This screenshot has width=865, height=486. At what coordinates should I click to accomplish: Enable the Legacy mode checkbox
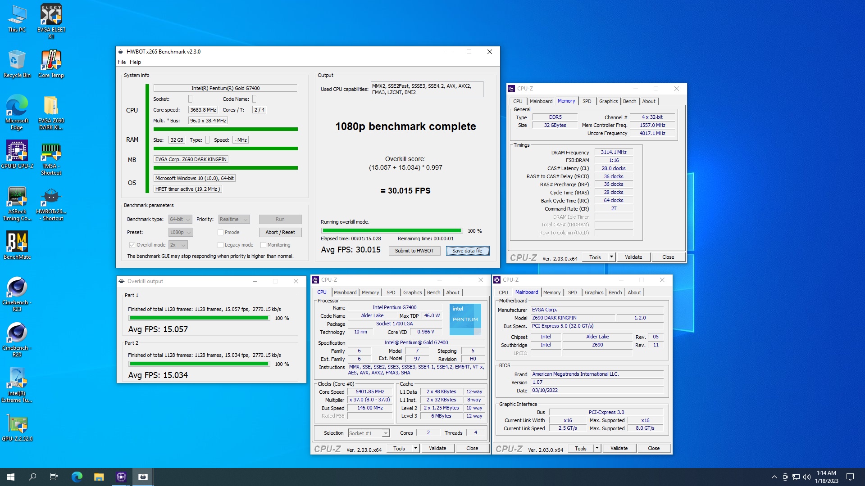tap(220, 245)
